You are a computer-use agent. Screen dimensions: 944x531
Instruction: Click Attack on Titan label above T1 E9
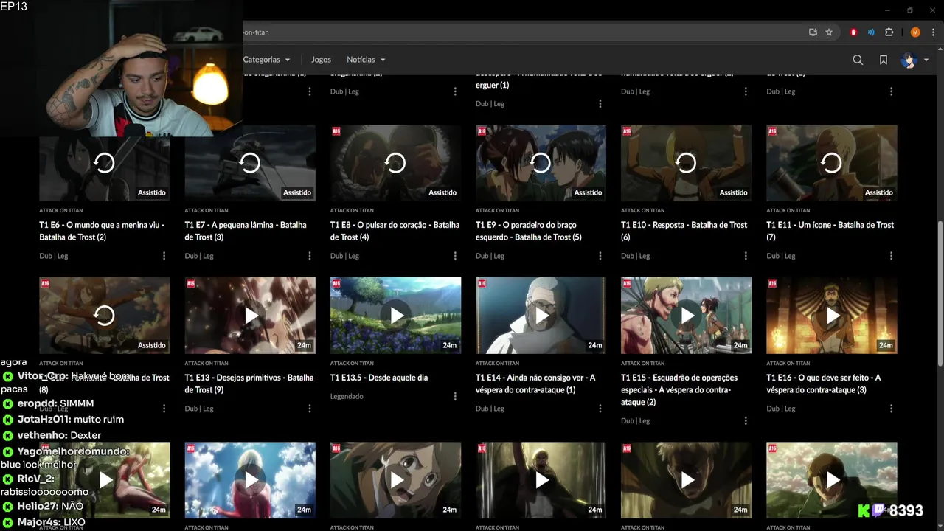(498, 211)
